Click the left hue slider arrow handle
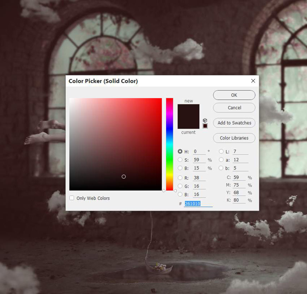This screenshot has height=294, width=307. (x=164, y=190)
